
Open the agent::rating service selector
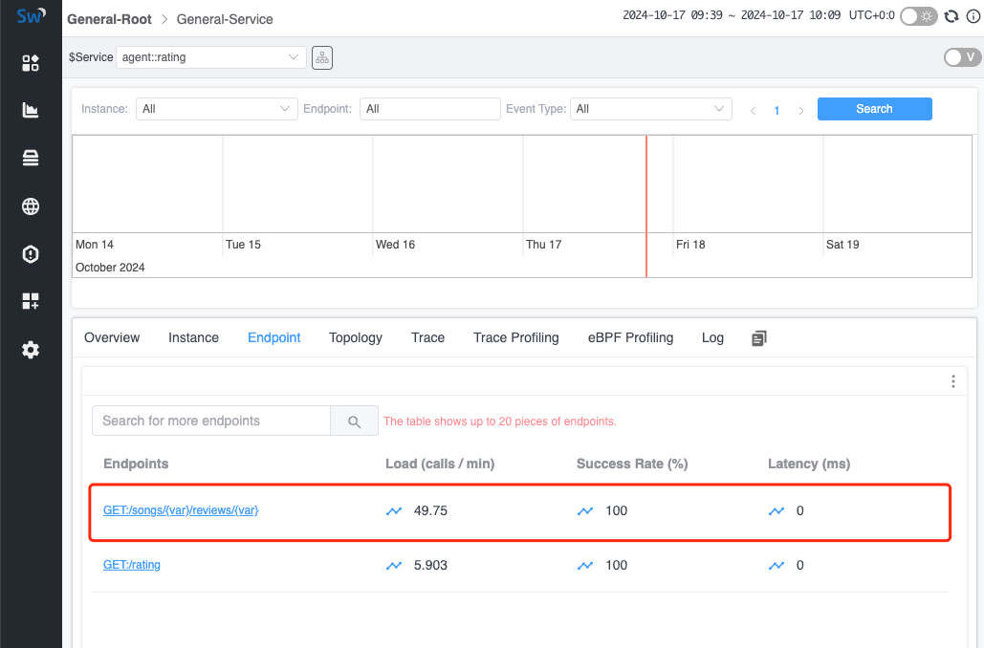click(x=210, y=57)
